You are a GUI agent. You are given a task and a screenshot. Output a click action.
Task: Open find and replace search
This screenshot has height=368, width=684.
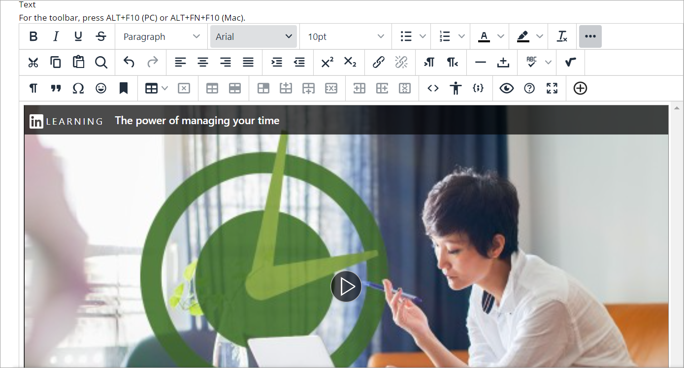tap(101, 62)
